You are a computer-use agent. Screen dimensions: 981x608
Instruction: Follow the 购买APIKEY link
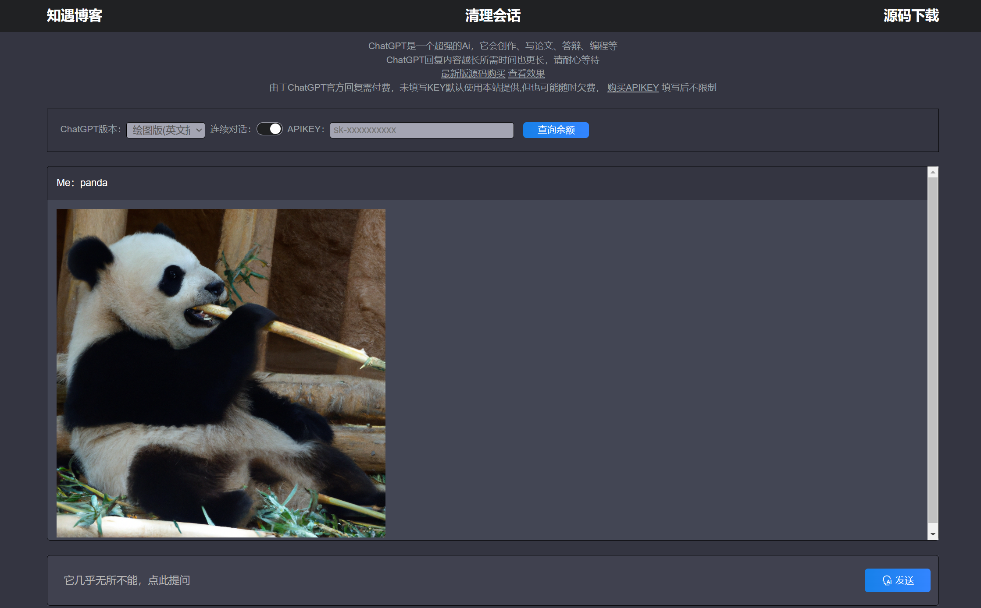[633, 88]
